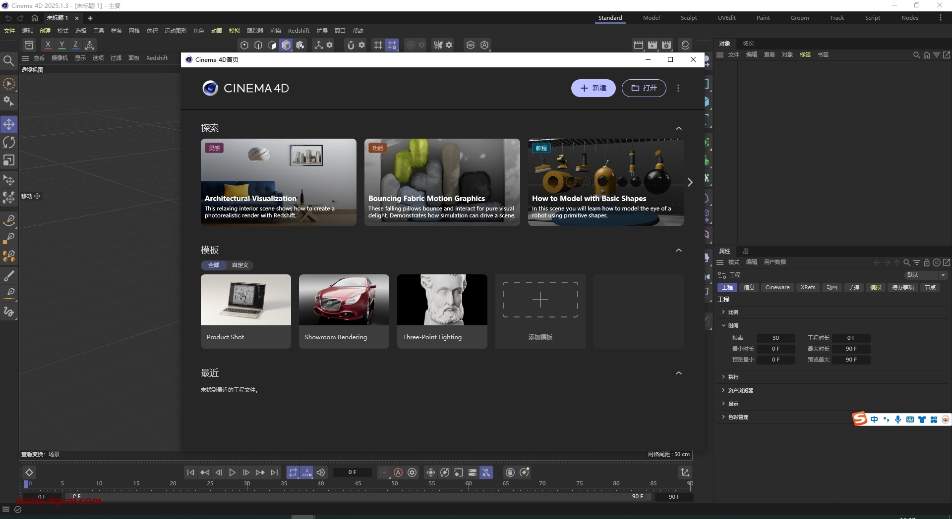Toggle Z axis lock

(x=75, y=45)
